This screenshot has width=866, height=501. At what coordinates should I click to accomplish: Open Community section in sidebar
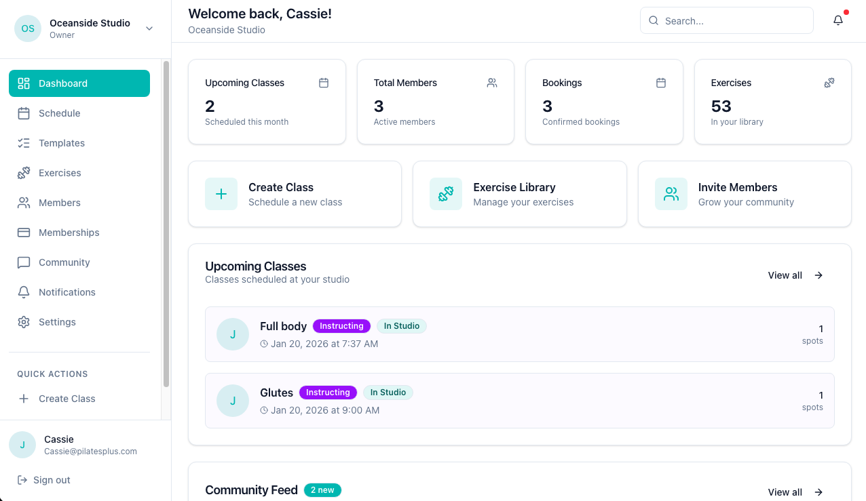pos(64,262)
